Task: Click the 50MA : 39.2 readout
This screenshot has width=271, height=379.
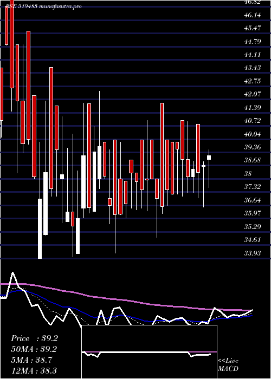Action: tap(34, 349)
